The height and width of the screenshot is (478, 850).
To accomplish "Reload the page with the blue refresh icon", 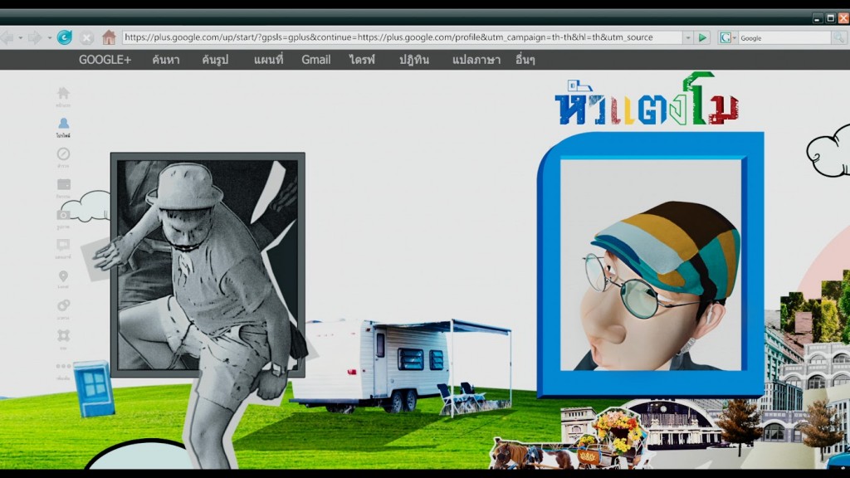I will 65,37.
